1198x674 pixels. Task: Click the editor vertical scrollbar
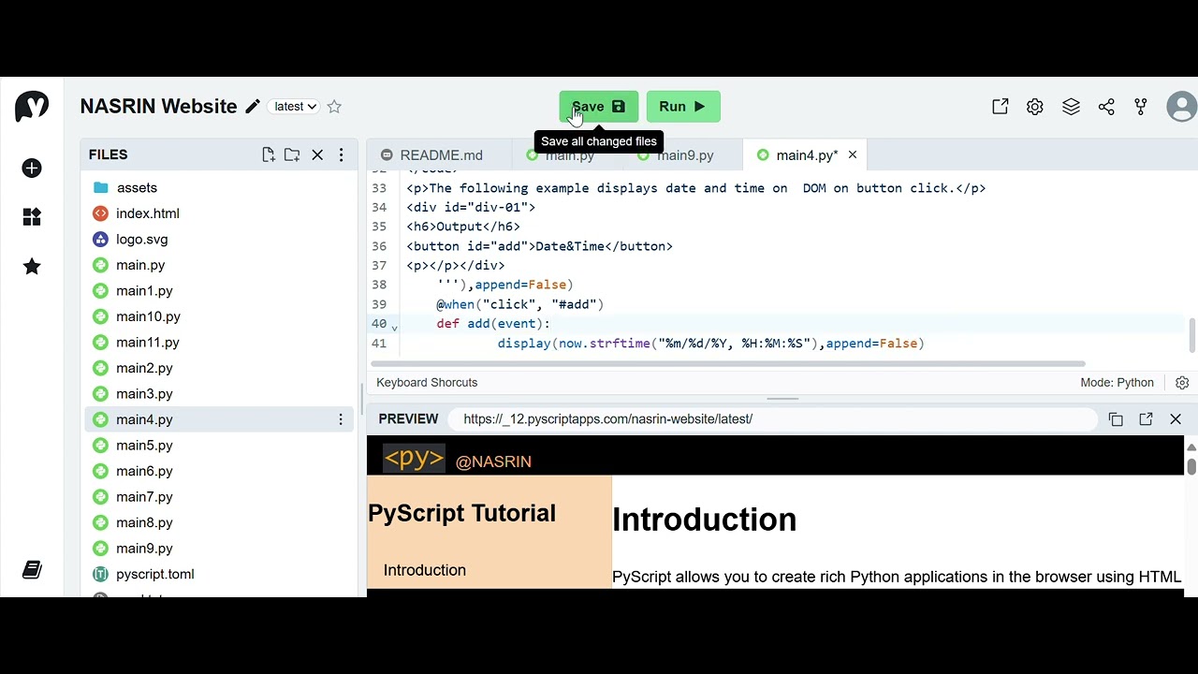[x=1191, y=335]
